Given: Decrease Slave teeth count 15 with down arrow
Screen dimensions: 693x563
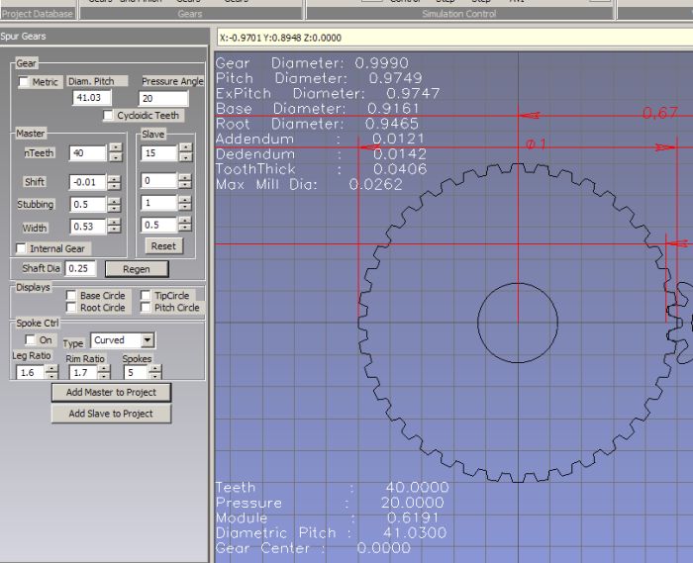Looking at the screenshot, I should (186, 157).
